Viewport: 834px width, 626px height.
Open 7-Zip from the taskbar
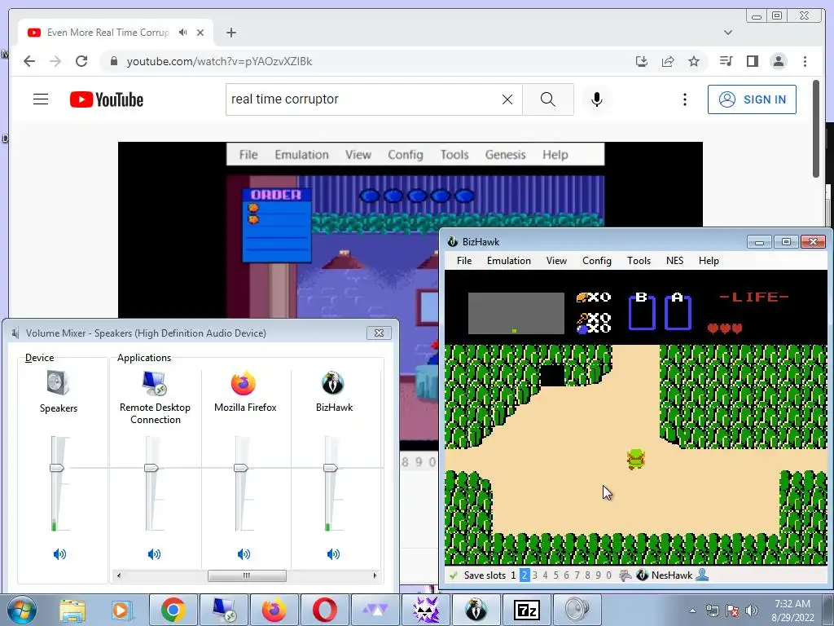point(527,610)
